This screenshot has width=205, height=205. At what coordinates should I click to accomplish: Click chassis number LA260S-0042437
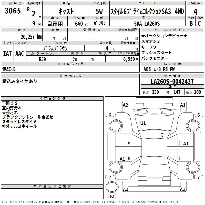tap(172, 81)
